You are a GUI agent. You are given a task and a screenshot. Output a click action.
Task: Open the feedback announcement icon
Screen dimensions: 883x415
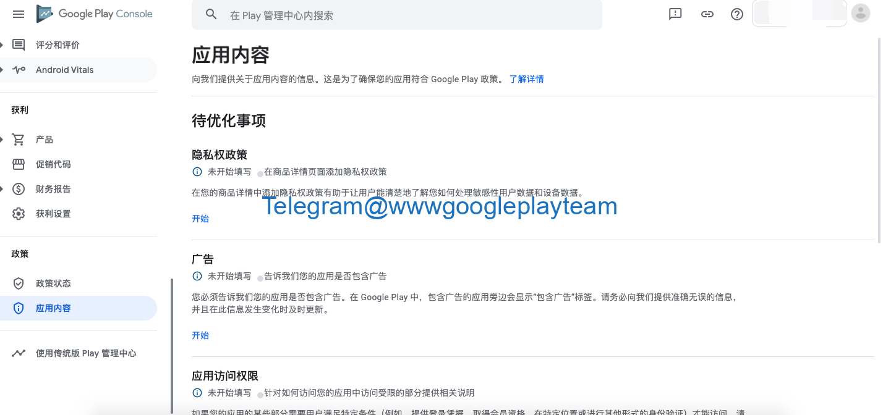coord(675,14)
